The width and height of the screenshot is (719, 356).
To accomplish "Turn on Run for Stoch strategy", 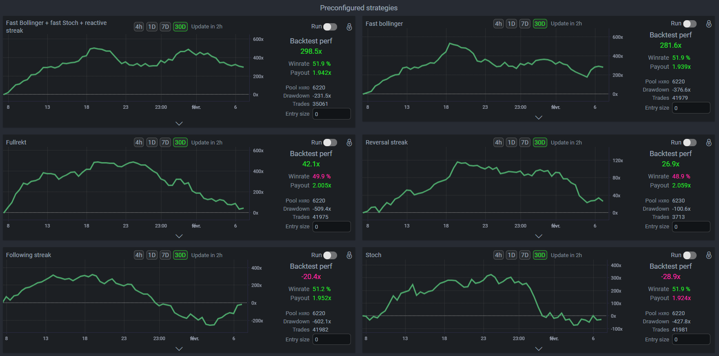I will tap(690, 255).
